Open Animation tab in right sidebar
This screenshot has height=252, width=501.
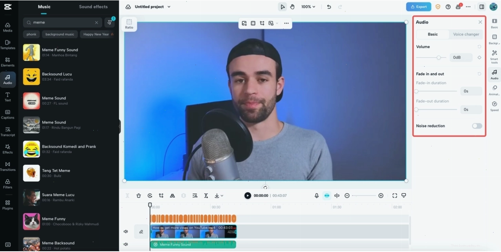[494, 90]
